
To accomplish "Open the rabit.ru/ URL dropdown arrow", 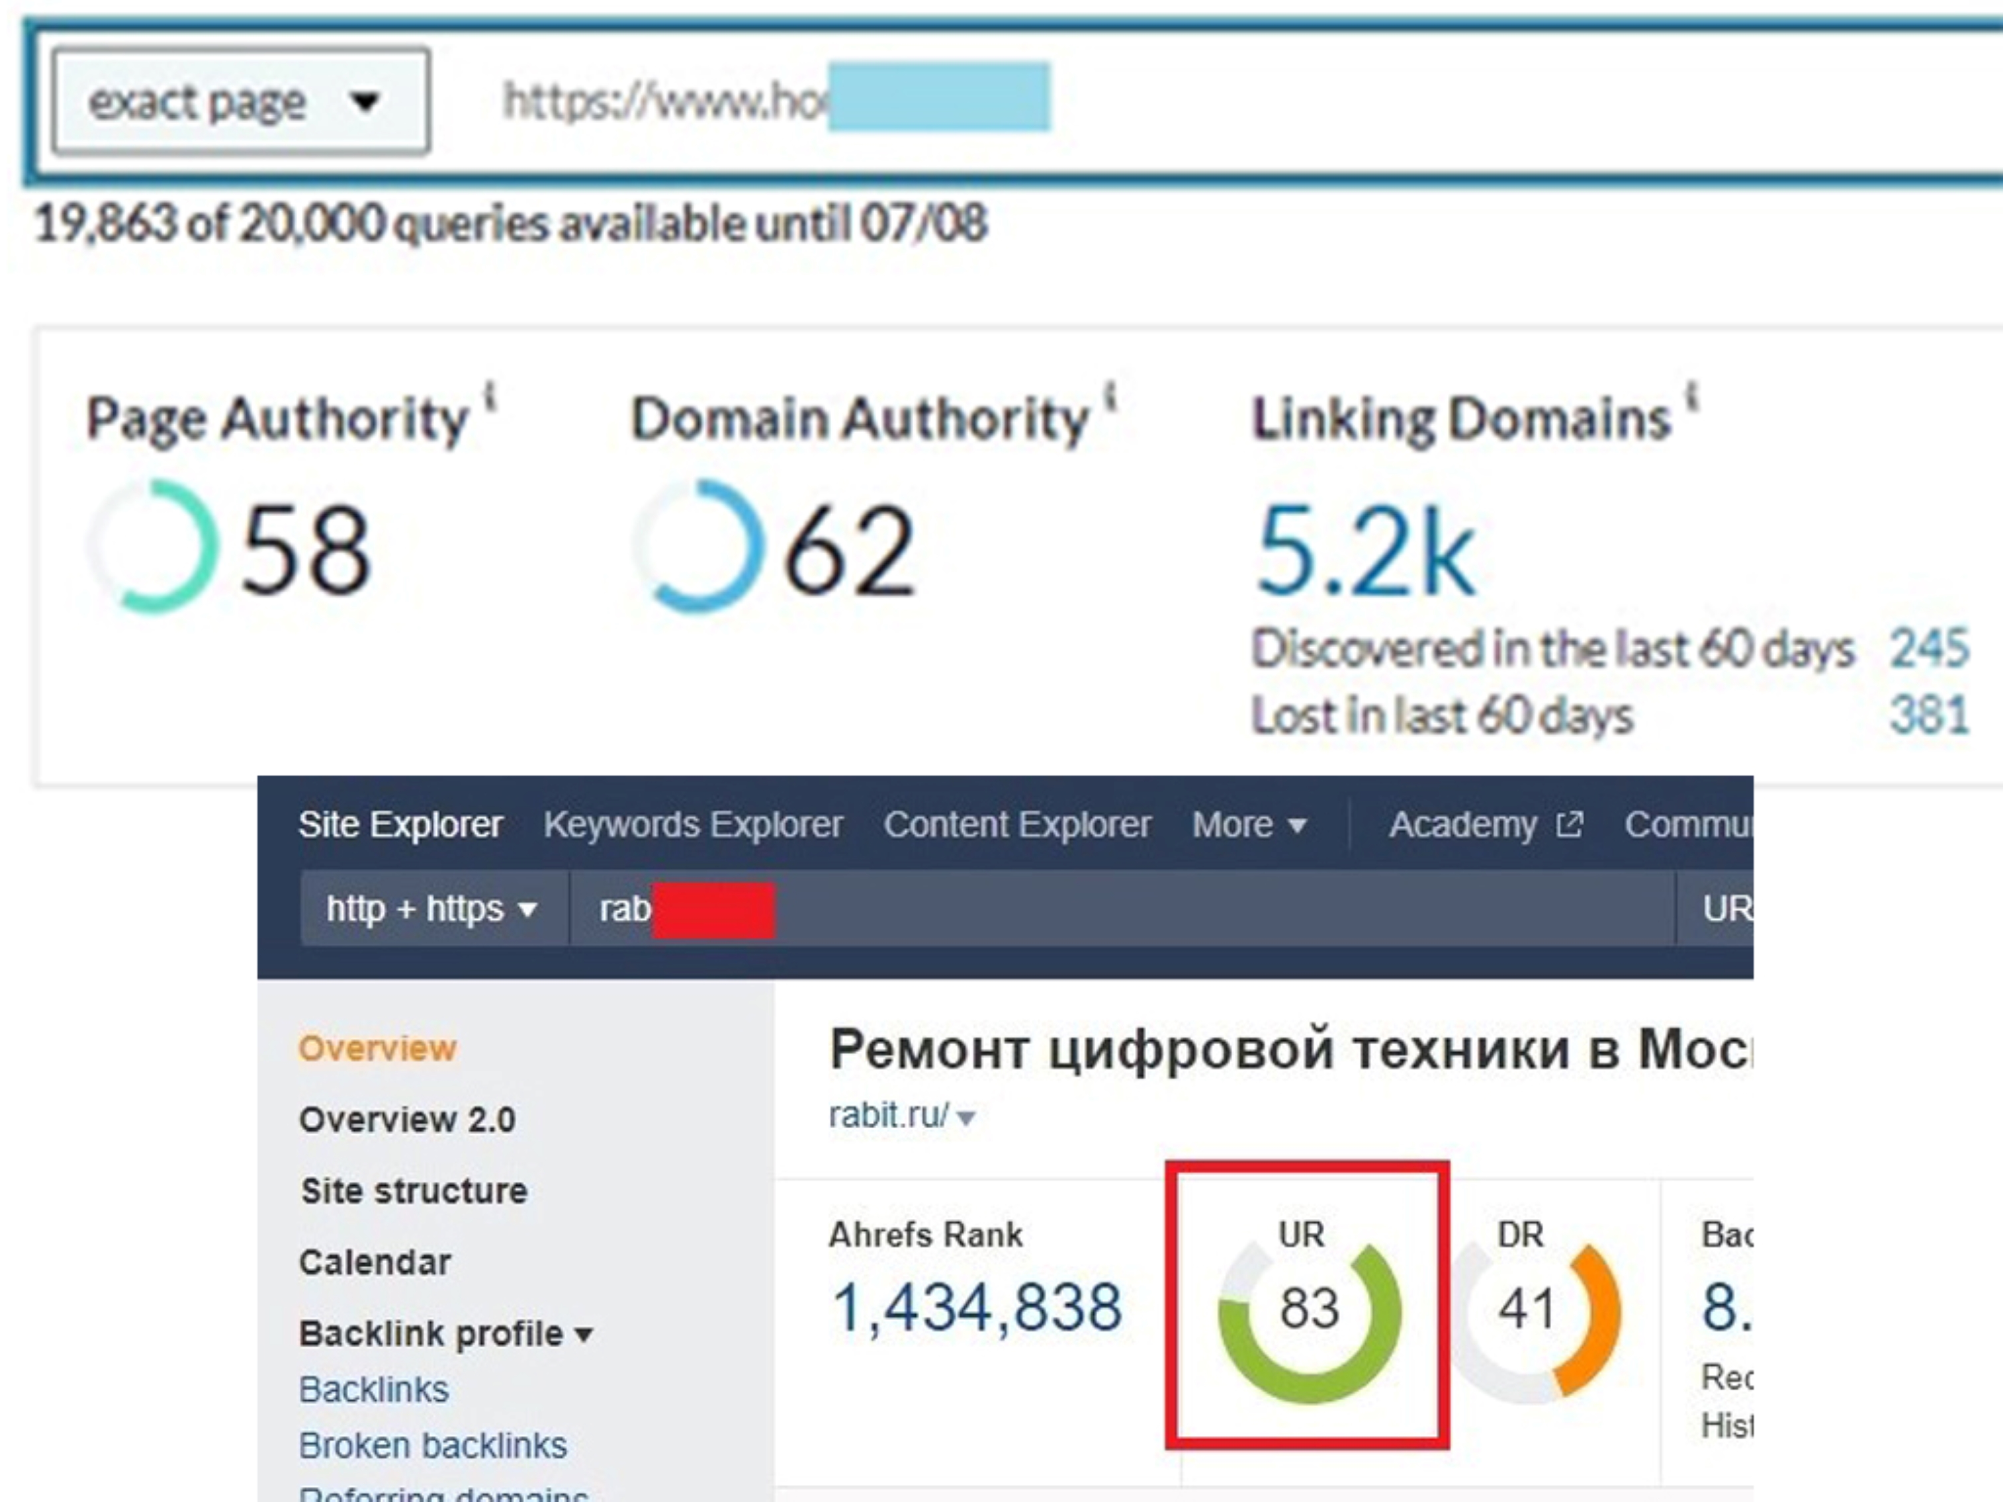I will (966, 1118).
